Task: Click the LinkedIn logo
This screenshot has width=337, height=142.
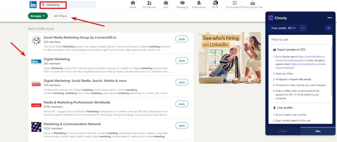Action: pos(33,5)
